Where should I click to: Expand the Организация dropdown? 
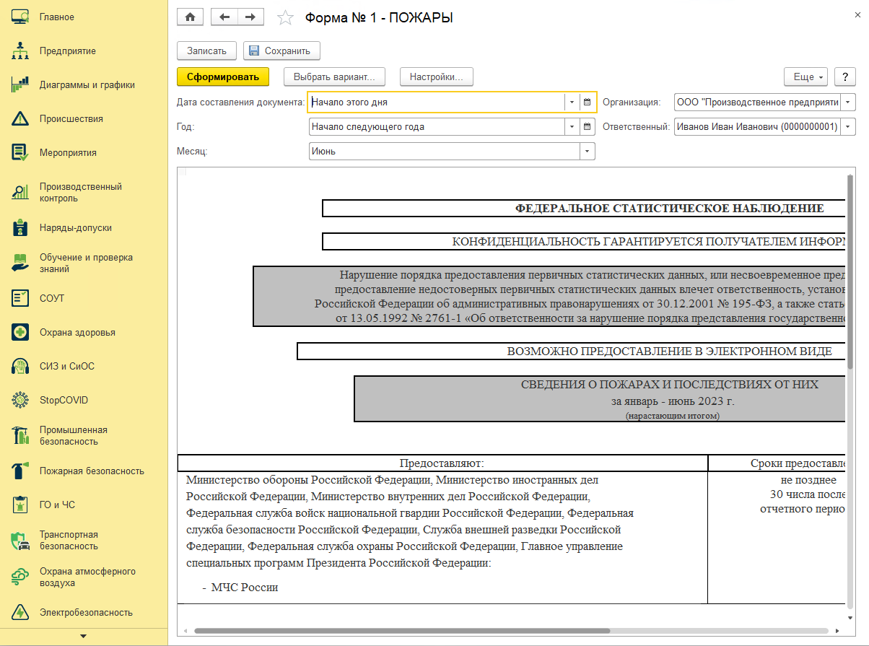pos(848,102)
